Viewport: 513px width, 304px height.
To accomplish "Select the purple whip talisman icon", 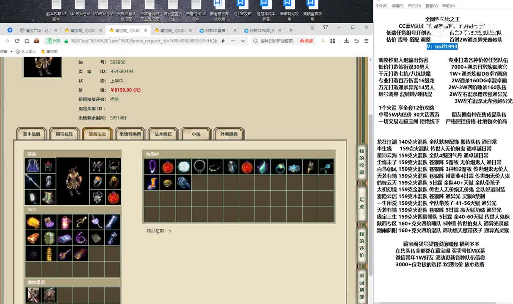I will click(x=80, y=238).
